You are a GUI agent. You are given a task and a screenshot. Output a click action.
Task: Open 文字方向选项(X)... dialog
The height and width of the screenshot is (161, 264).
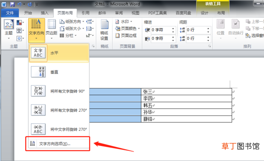tap(59, 144)
